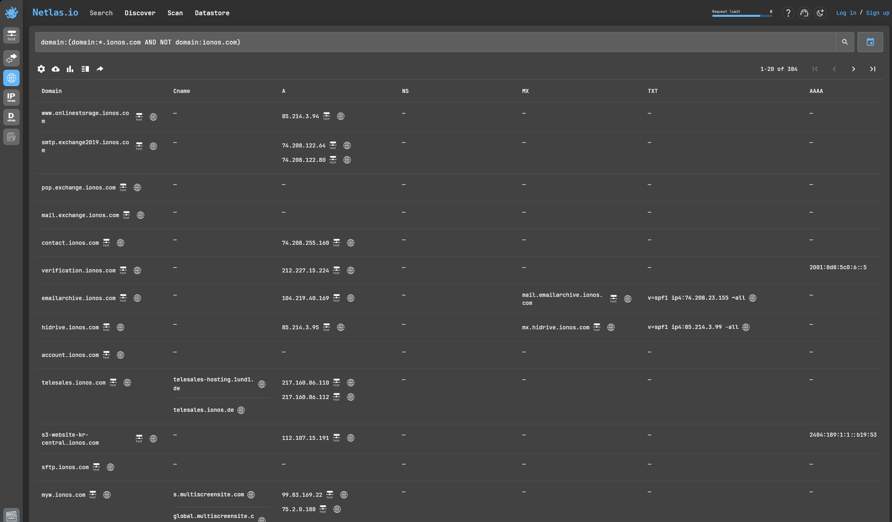Open the bottom sidebar clapperboard icon
Image resolution: width=892 pixels, height=522 pixels.
tap(11, 516)
